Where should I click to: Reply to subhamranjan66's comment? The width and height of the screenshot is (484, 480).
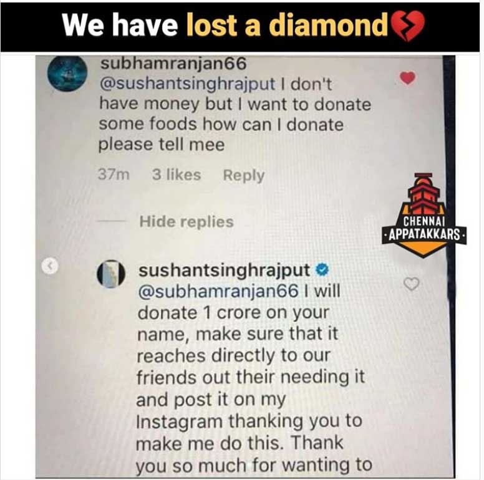click(244, 175)
